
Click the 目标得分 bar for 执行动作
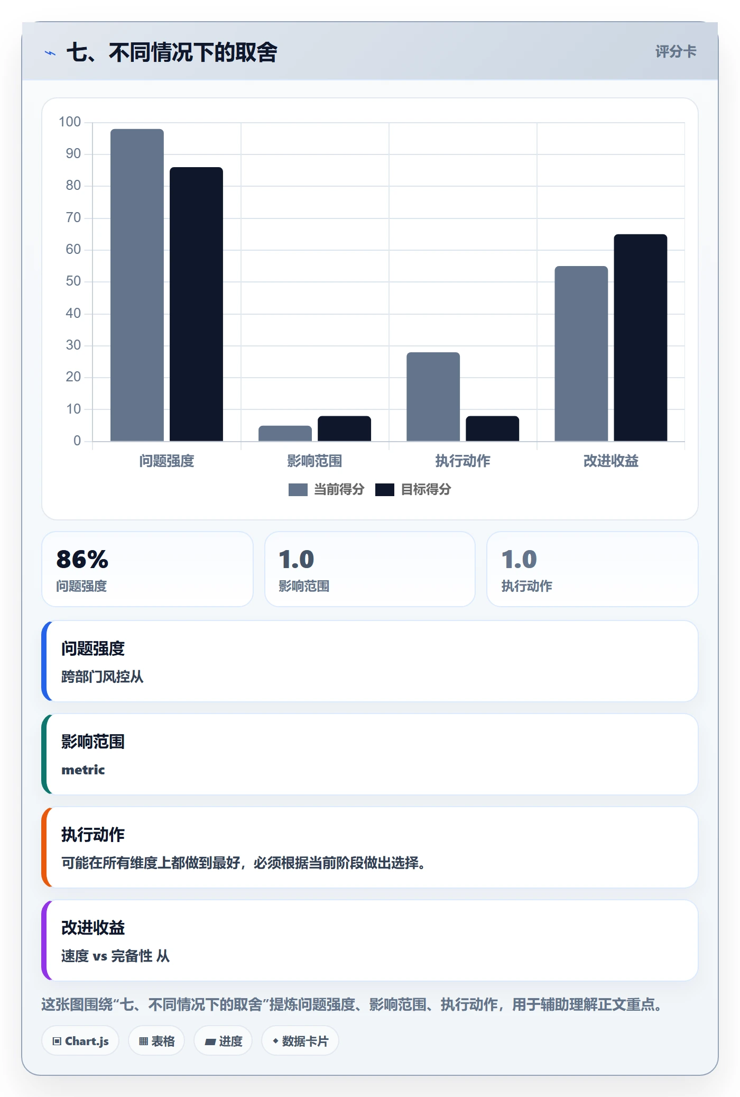click(x=492, y=428)
